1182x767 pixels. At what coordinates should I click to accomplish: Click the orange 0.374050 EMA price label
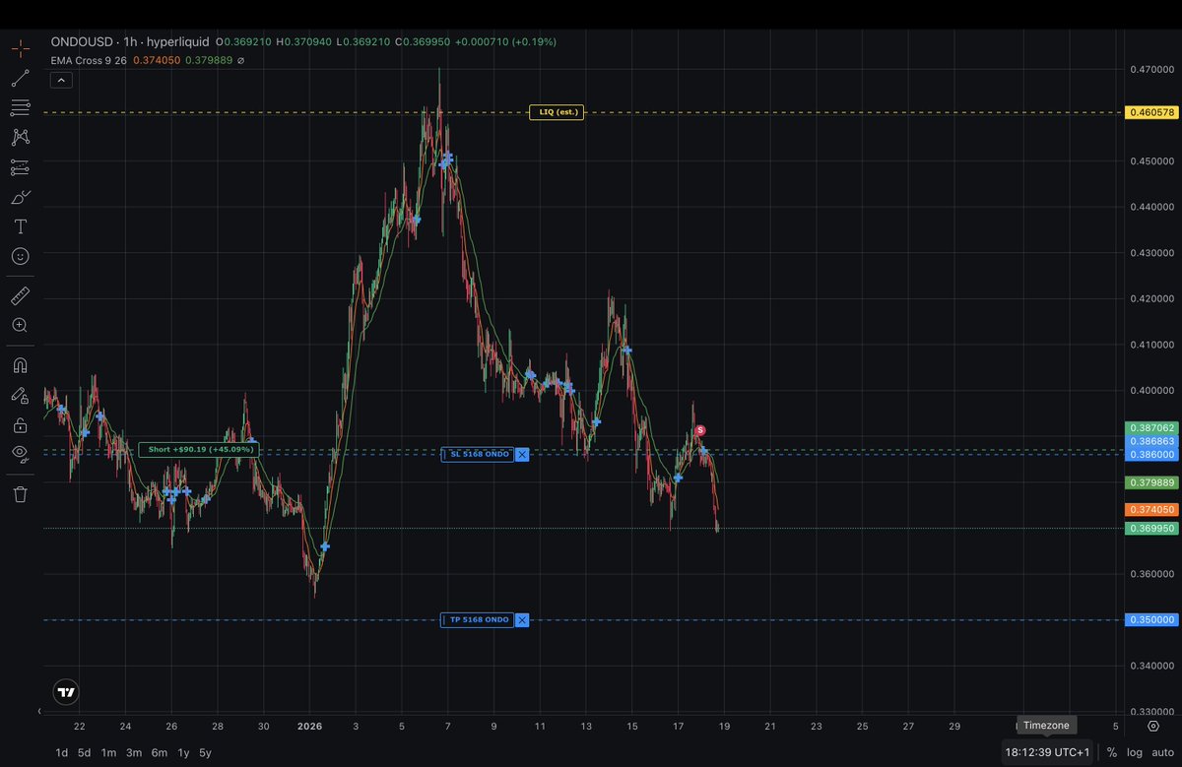coord(1150,509)
